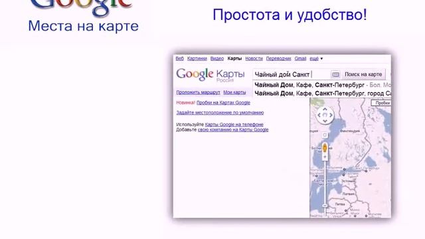Open the Gmail link
This screenshot has height=239, width=425.
pyautogui.click(x=300, y=58)
